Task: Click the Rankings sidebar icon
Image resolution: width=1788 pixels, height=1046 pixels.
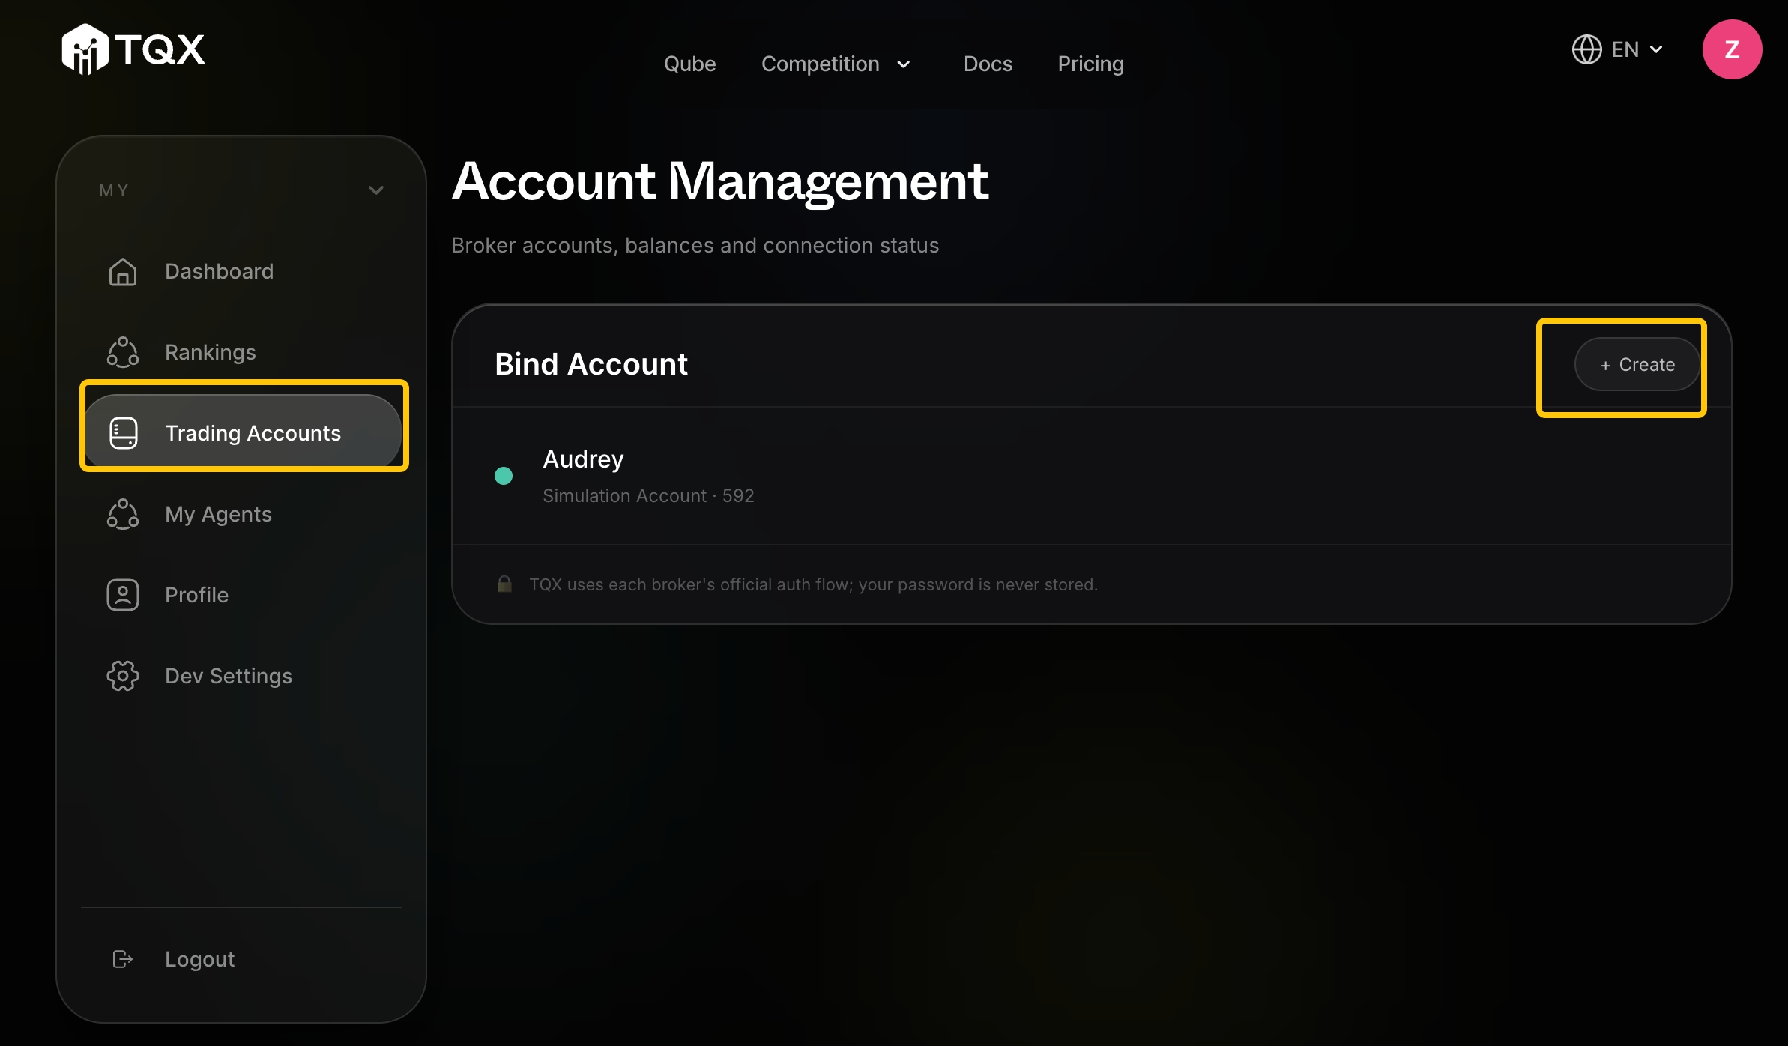Action: (x=123, y=352)
